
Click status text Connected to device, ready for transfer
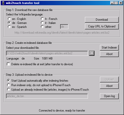62,111
